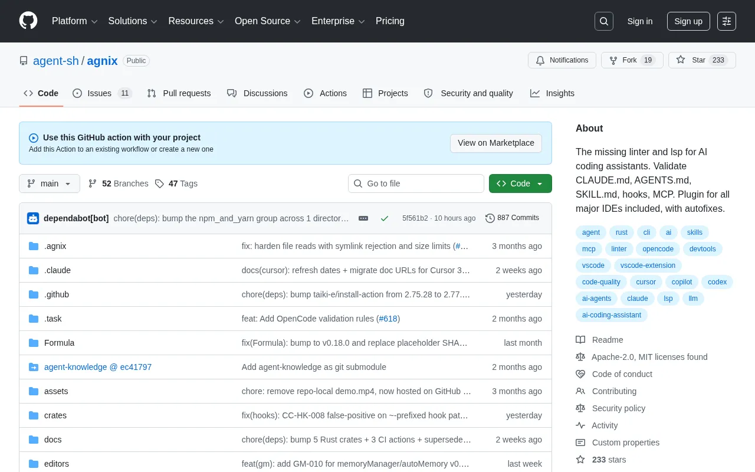This screenshot has height=472, width=755.
Task: Open the Insights tab
Action: pos(552,93)
